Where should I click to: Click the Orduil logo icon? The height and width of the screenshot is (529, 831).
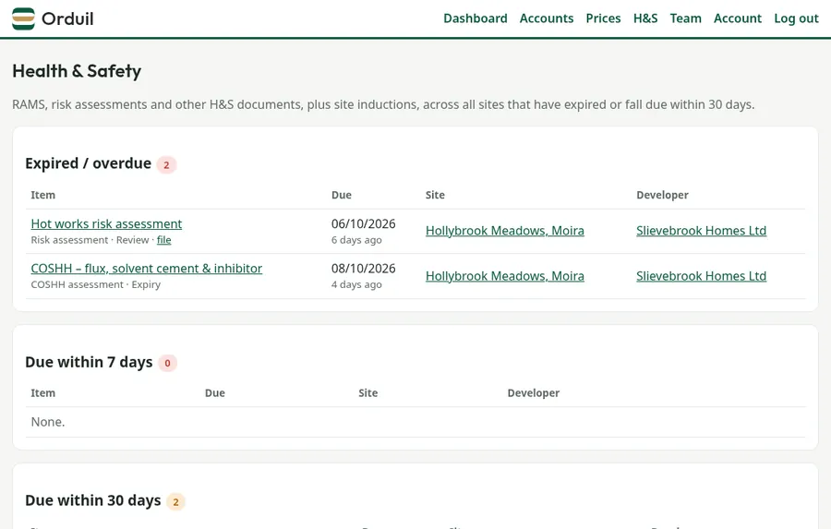(x=23, y=18)
